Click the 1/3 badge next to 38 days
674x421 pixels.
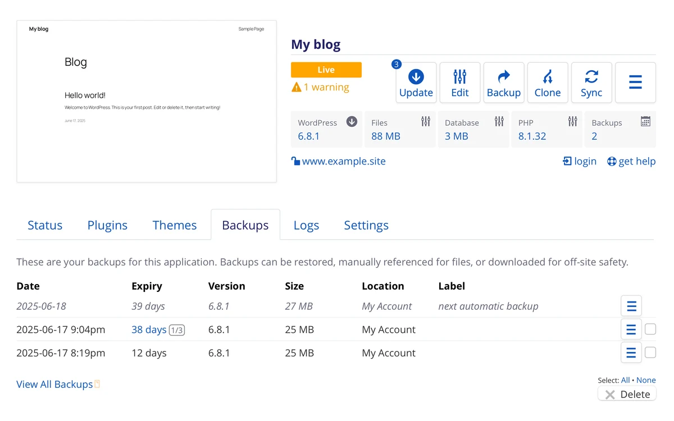[176, 330]
